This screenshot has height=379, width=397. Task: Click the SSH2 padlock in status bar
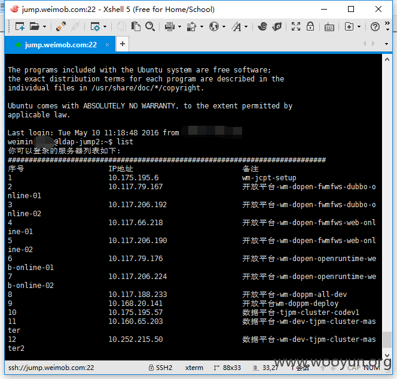click(151, 368)
